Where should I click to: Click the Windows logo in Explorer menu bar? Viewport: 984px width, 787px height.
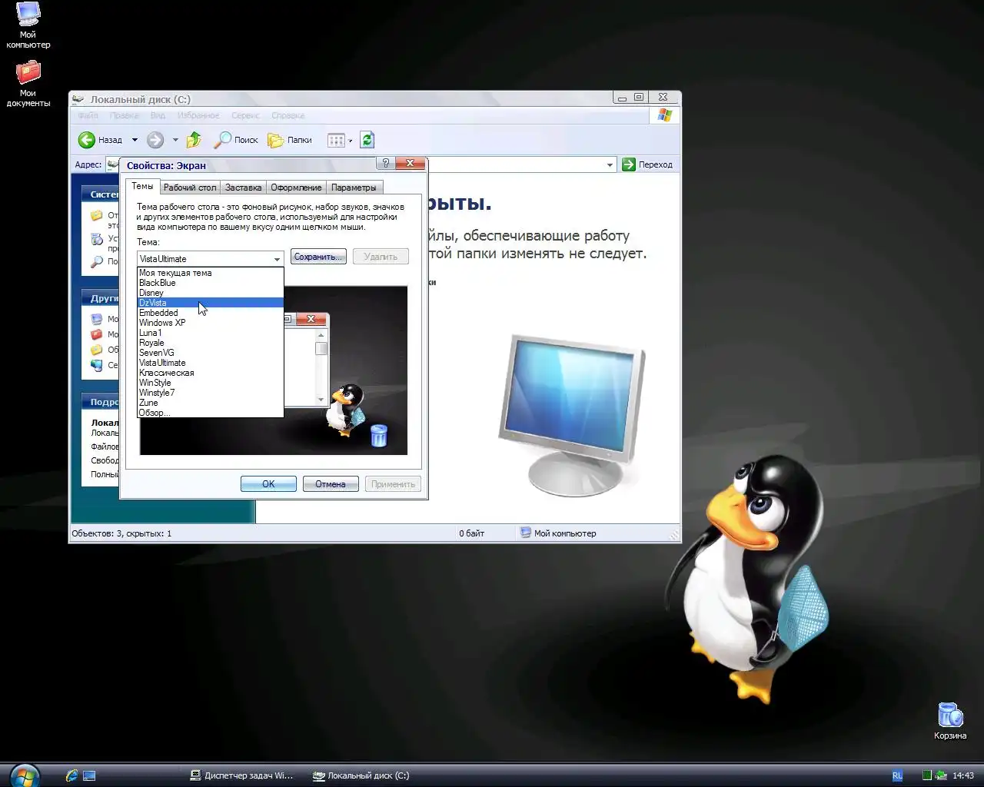[x=665, y=115]
